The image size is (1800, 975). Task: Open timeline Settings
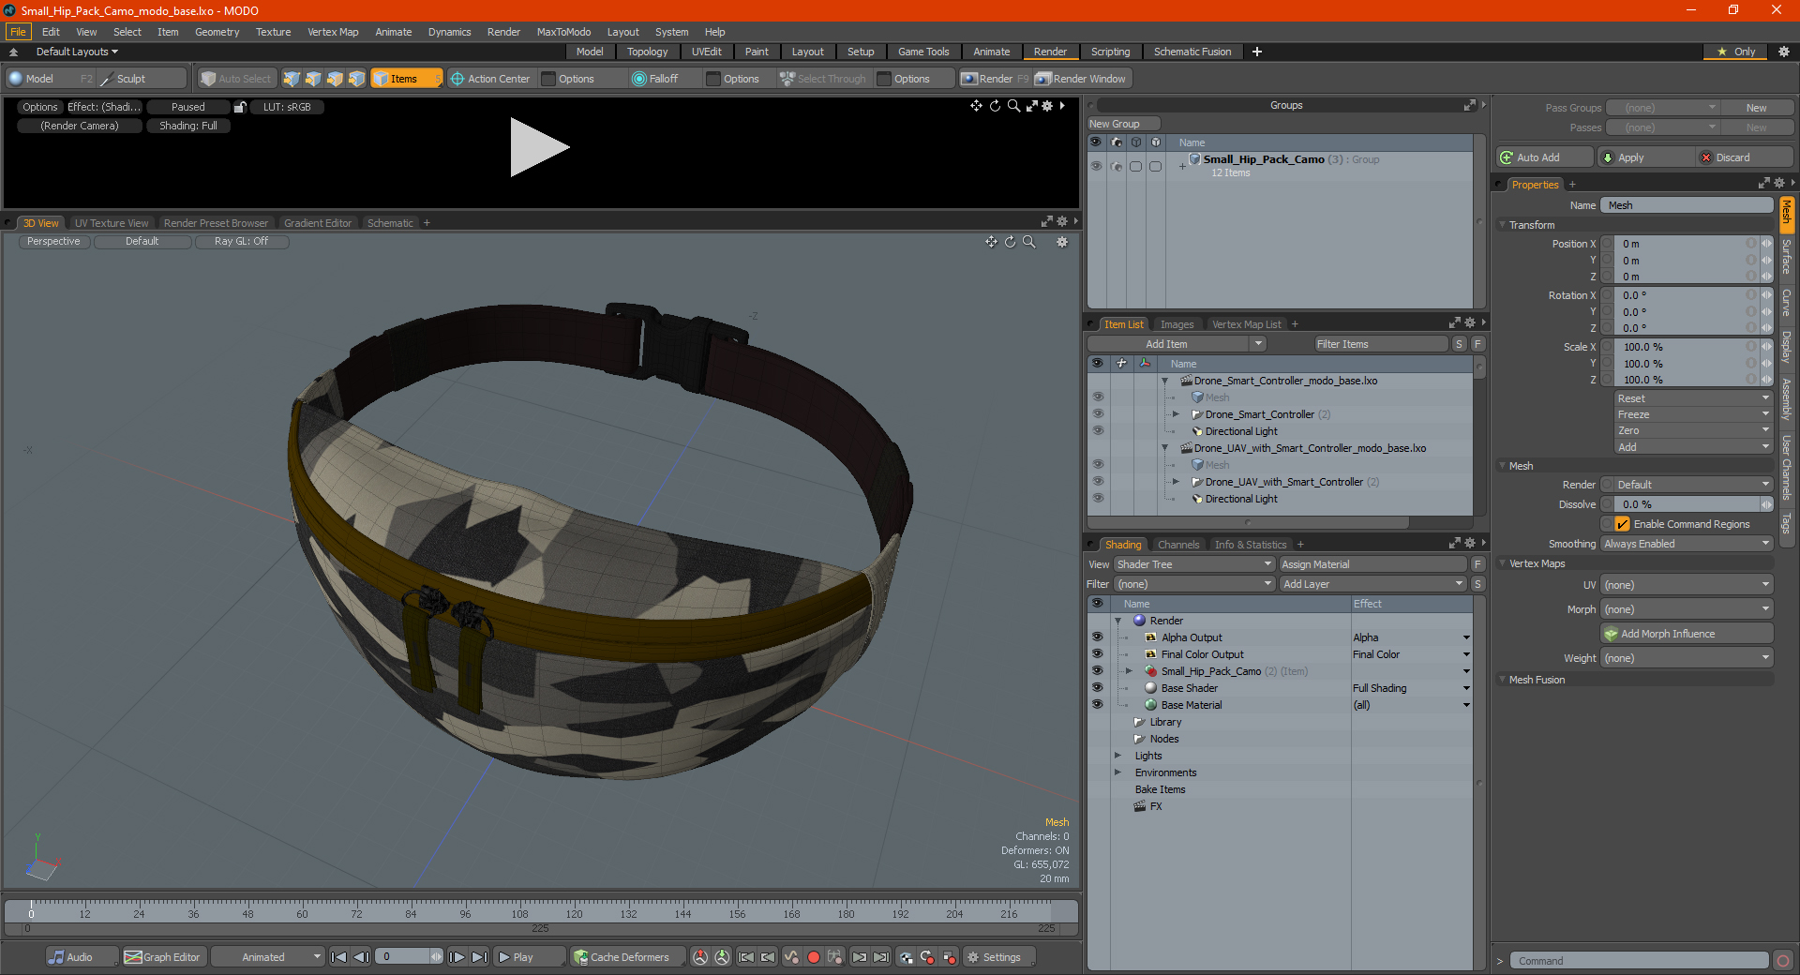pyautogui.click(x=999, y=957)
